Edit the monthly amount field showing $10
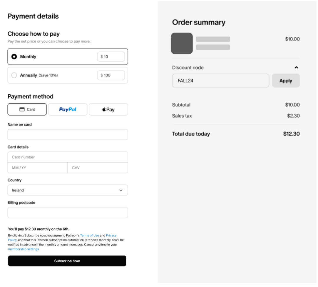318x287 pixels. click(x=111, y=57)
